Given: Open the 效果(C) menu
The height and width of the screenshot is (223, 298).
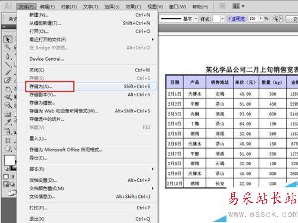Looking at the screenshot, I should [134, 7].
